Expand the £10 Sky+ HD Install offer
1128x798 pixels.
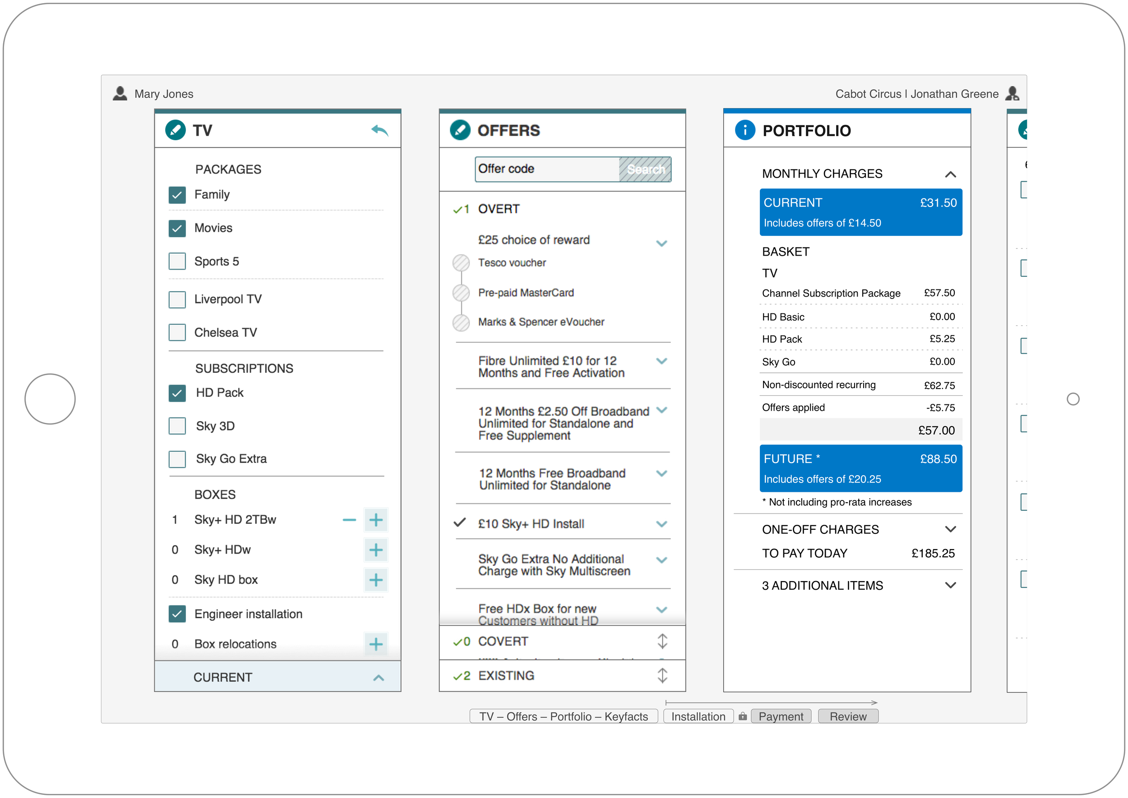(661, 524)
